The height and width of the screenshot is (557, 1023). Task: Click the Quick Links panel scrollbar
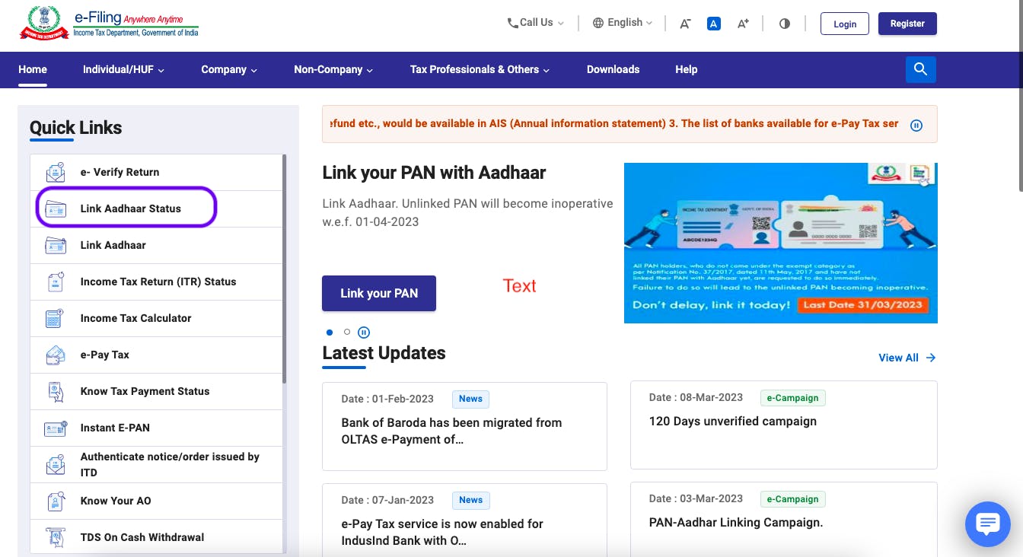[285, 269]
